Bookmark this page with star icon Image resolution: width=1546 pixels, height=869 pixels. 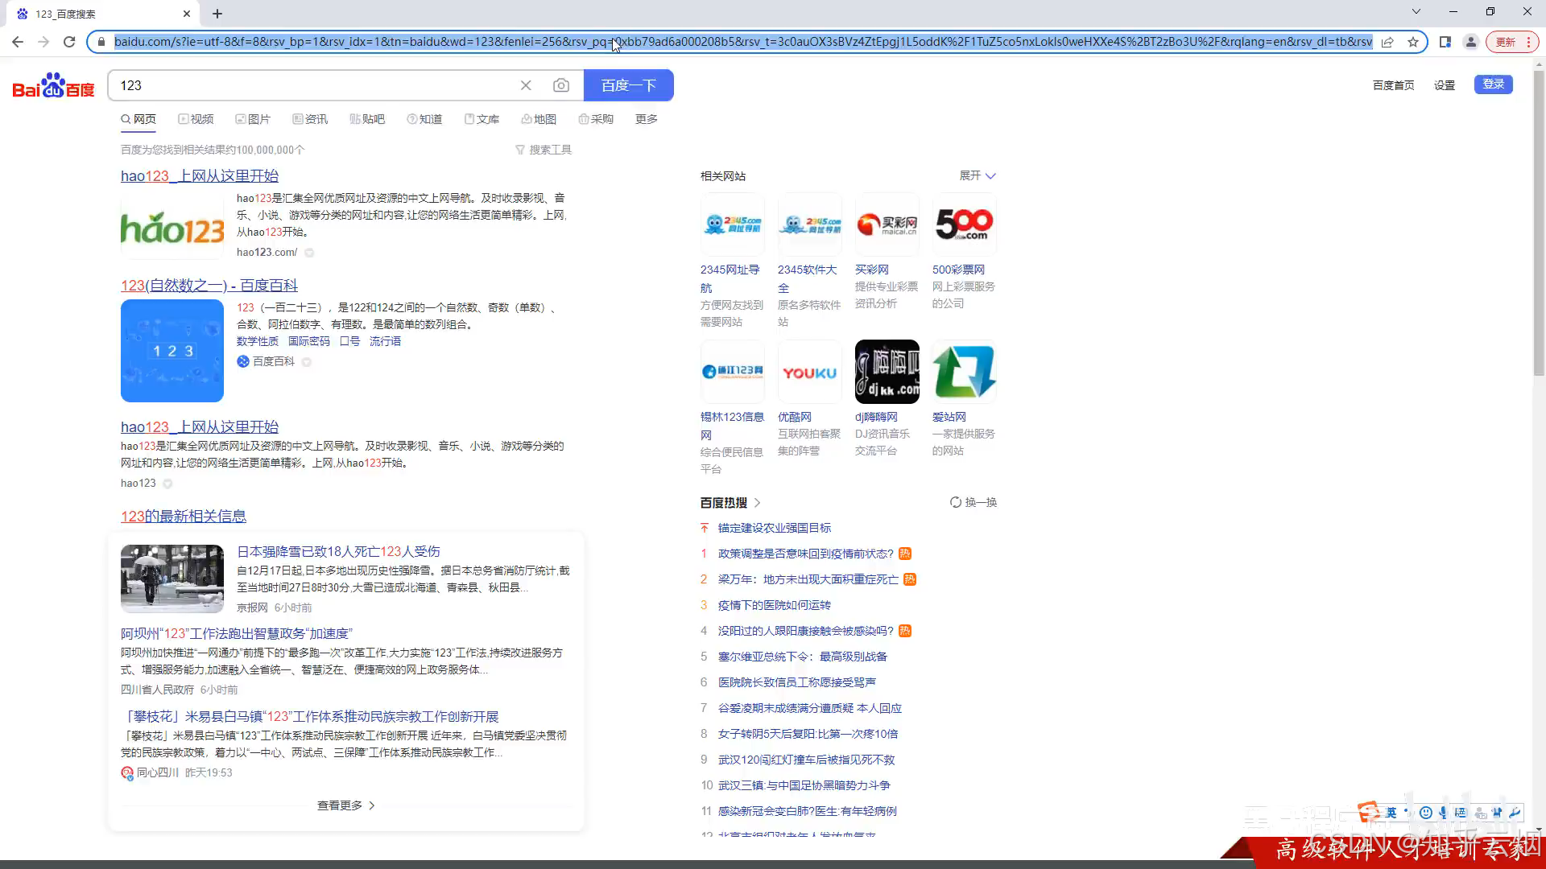coord(1413,42)
